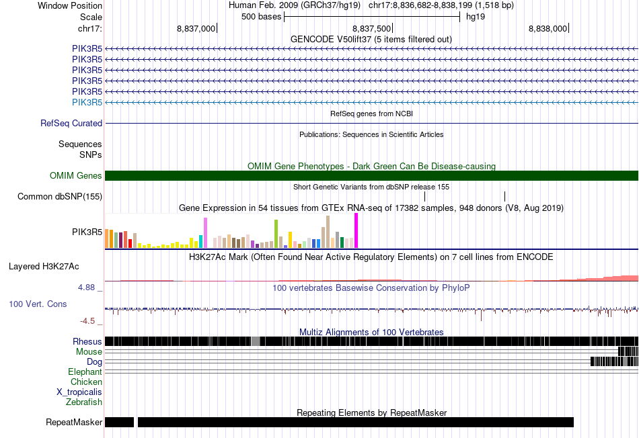Image resolution: width=639 pixels, height=438 pixels.
Task: Click the Layered H3K27Ac label
Action: coord(44,267)
